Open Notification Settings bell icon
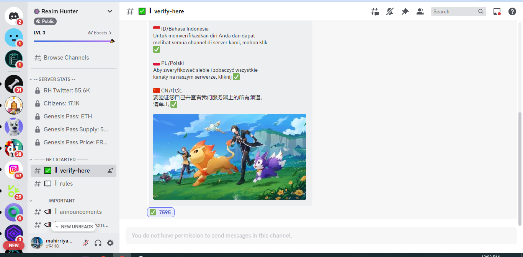Screen dimensions: 523x257 pos(390,12)
